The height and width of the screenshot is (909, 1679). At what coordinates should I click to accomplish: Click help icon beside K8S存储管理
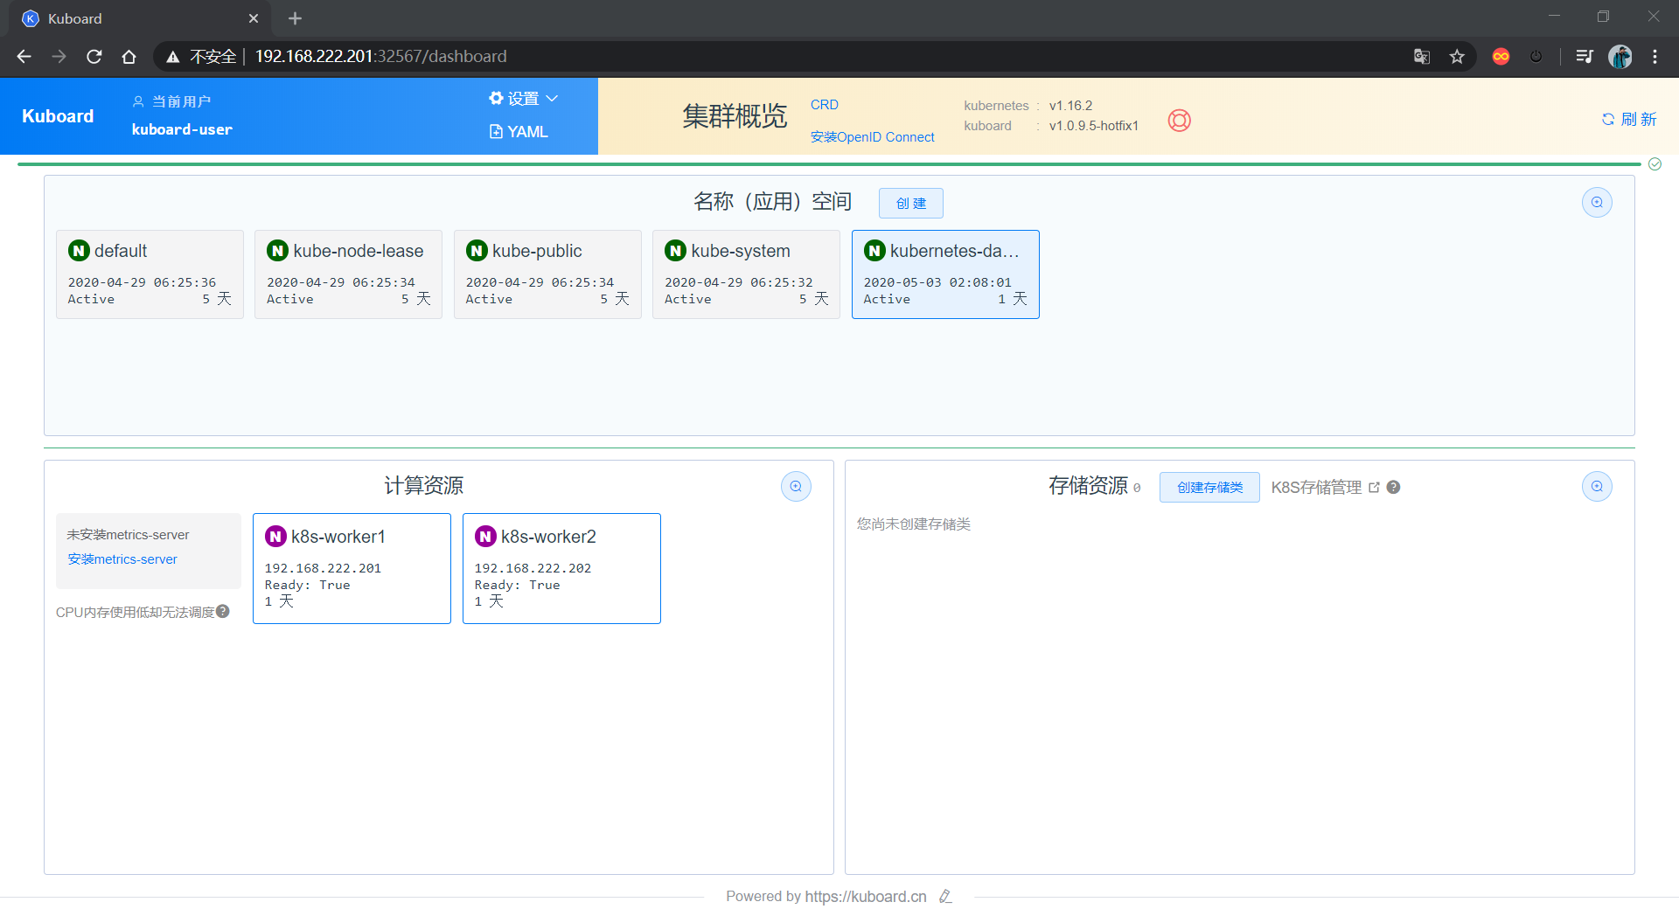pyautogui.click(x=1394, y=488)
